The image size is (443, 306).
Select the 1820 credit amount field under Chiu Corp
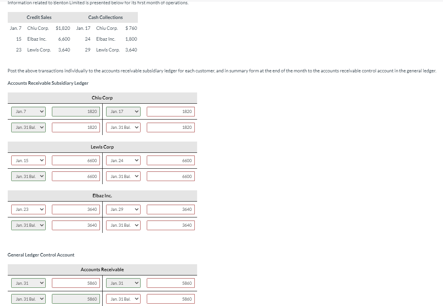[170, 111]
